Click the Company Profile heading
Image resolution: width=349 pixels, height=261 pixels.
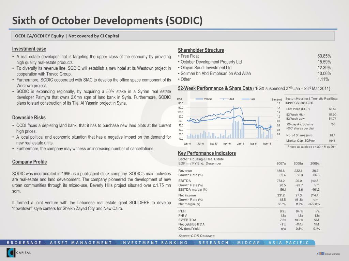coord(29,162)
